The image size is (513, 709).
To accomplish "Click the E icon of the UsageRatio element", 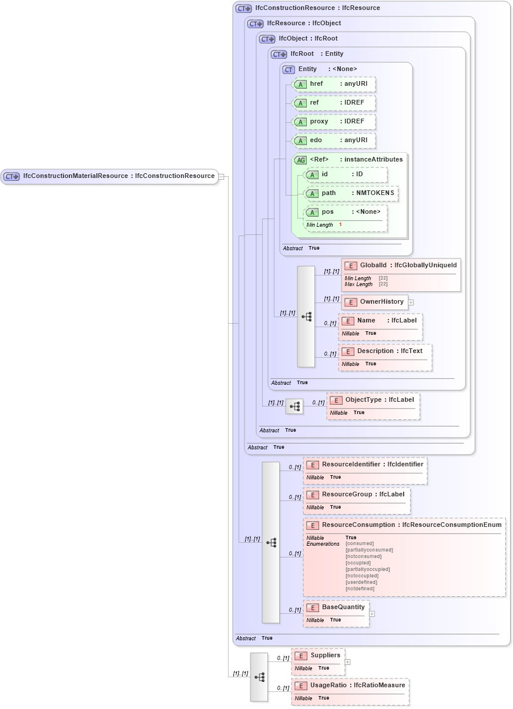I will (300, 685).
